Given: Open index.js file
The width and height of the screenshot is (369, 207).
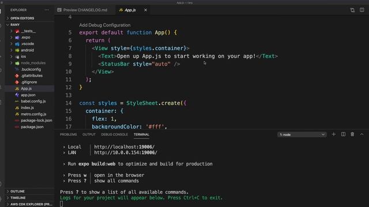Looking at the screenshot, I should pos(27,108).
